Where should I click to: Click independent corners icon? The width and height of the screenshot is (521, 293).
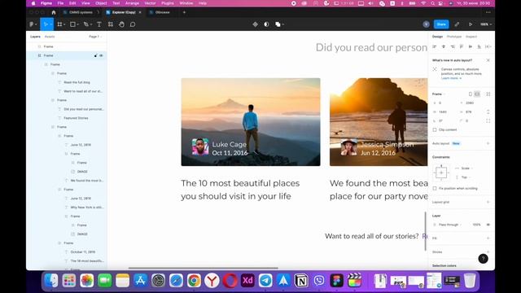click(488, 121)
